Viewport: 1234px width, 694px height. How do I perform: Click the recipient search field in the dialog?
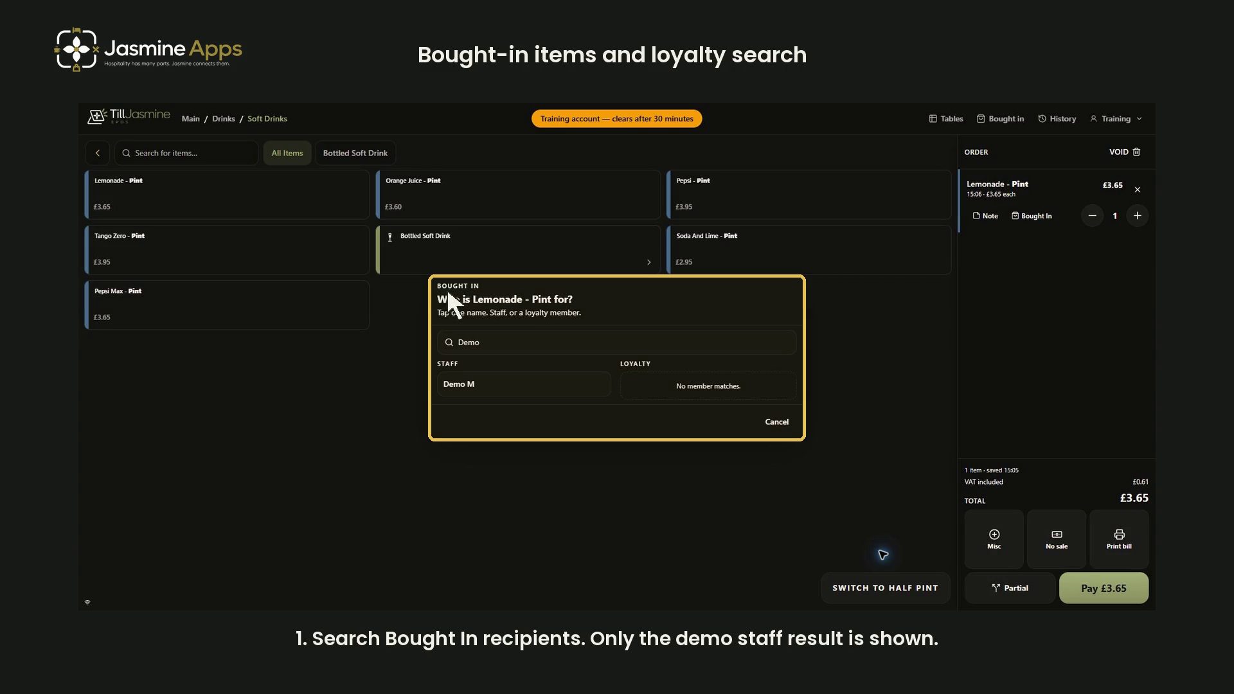(617, 343)
